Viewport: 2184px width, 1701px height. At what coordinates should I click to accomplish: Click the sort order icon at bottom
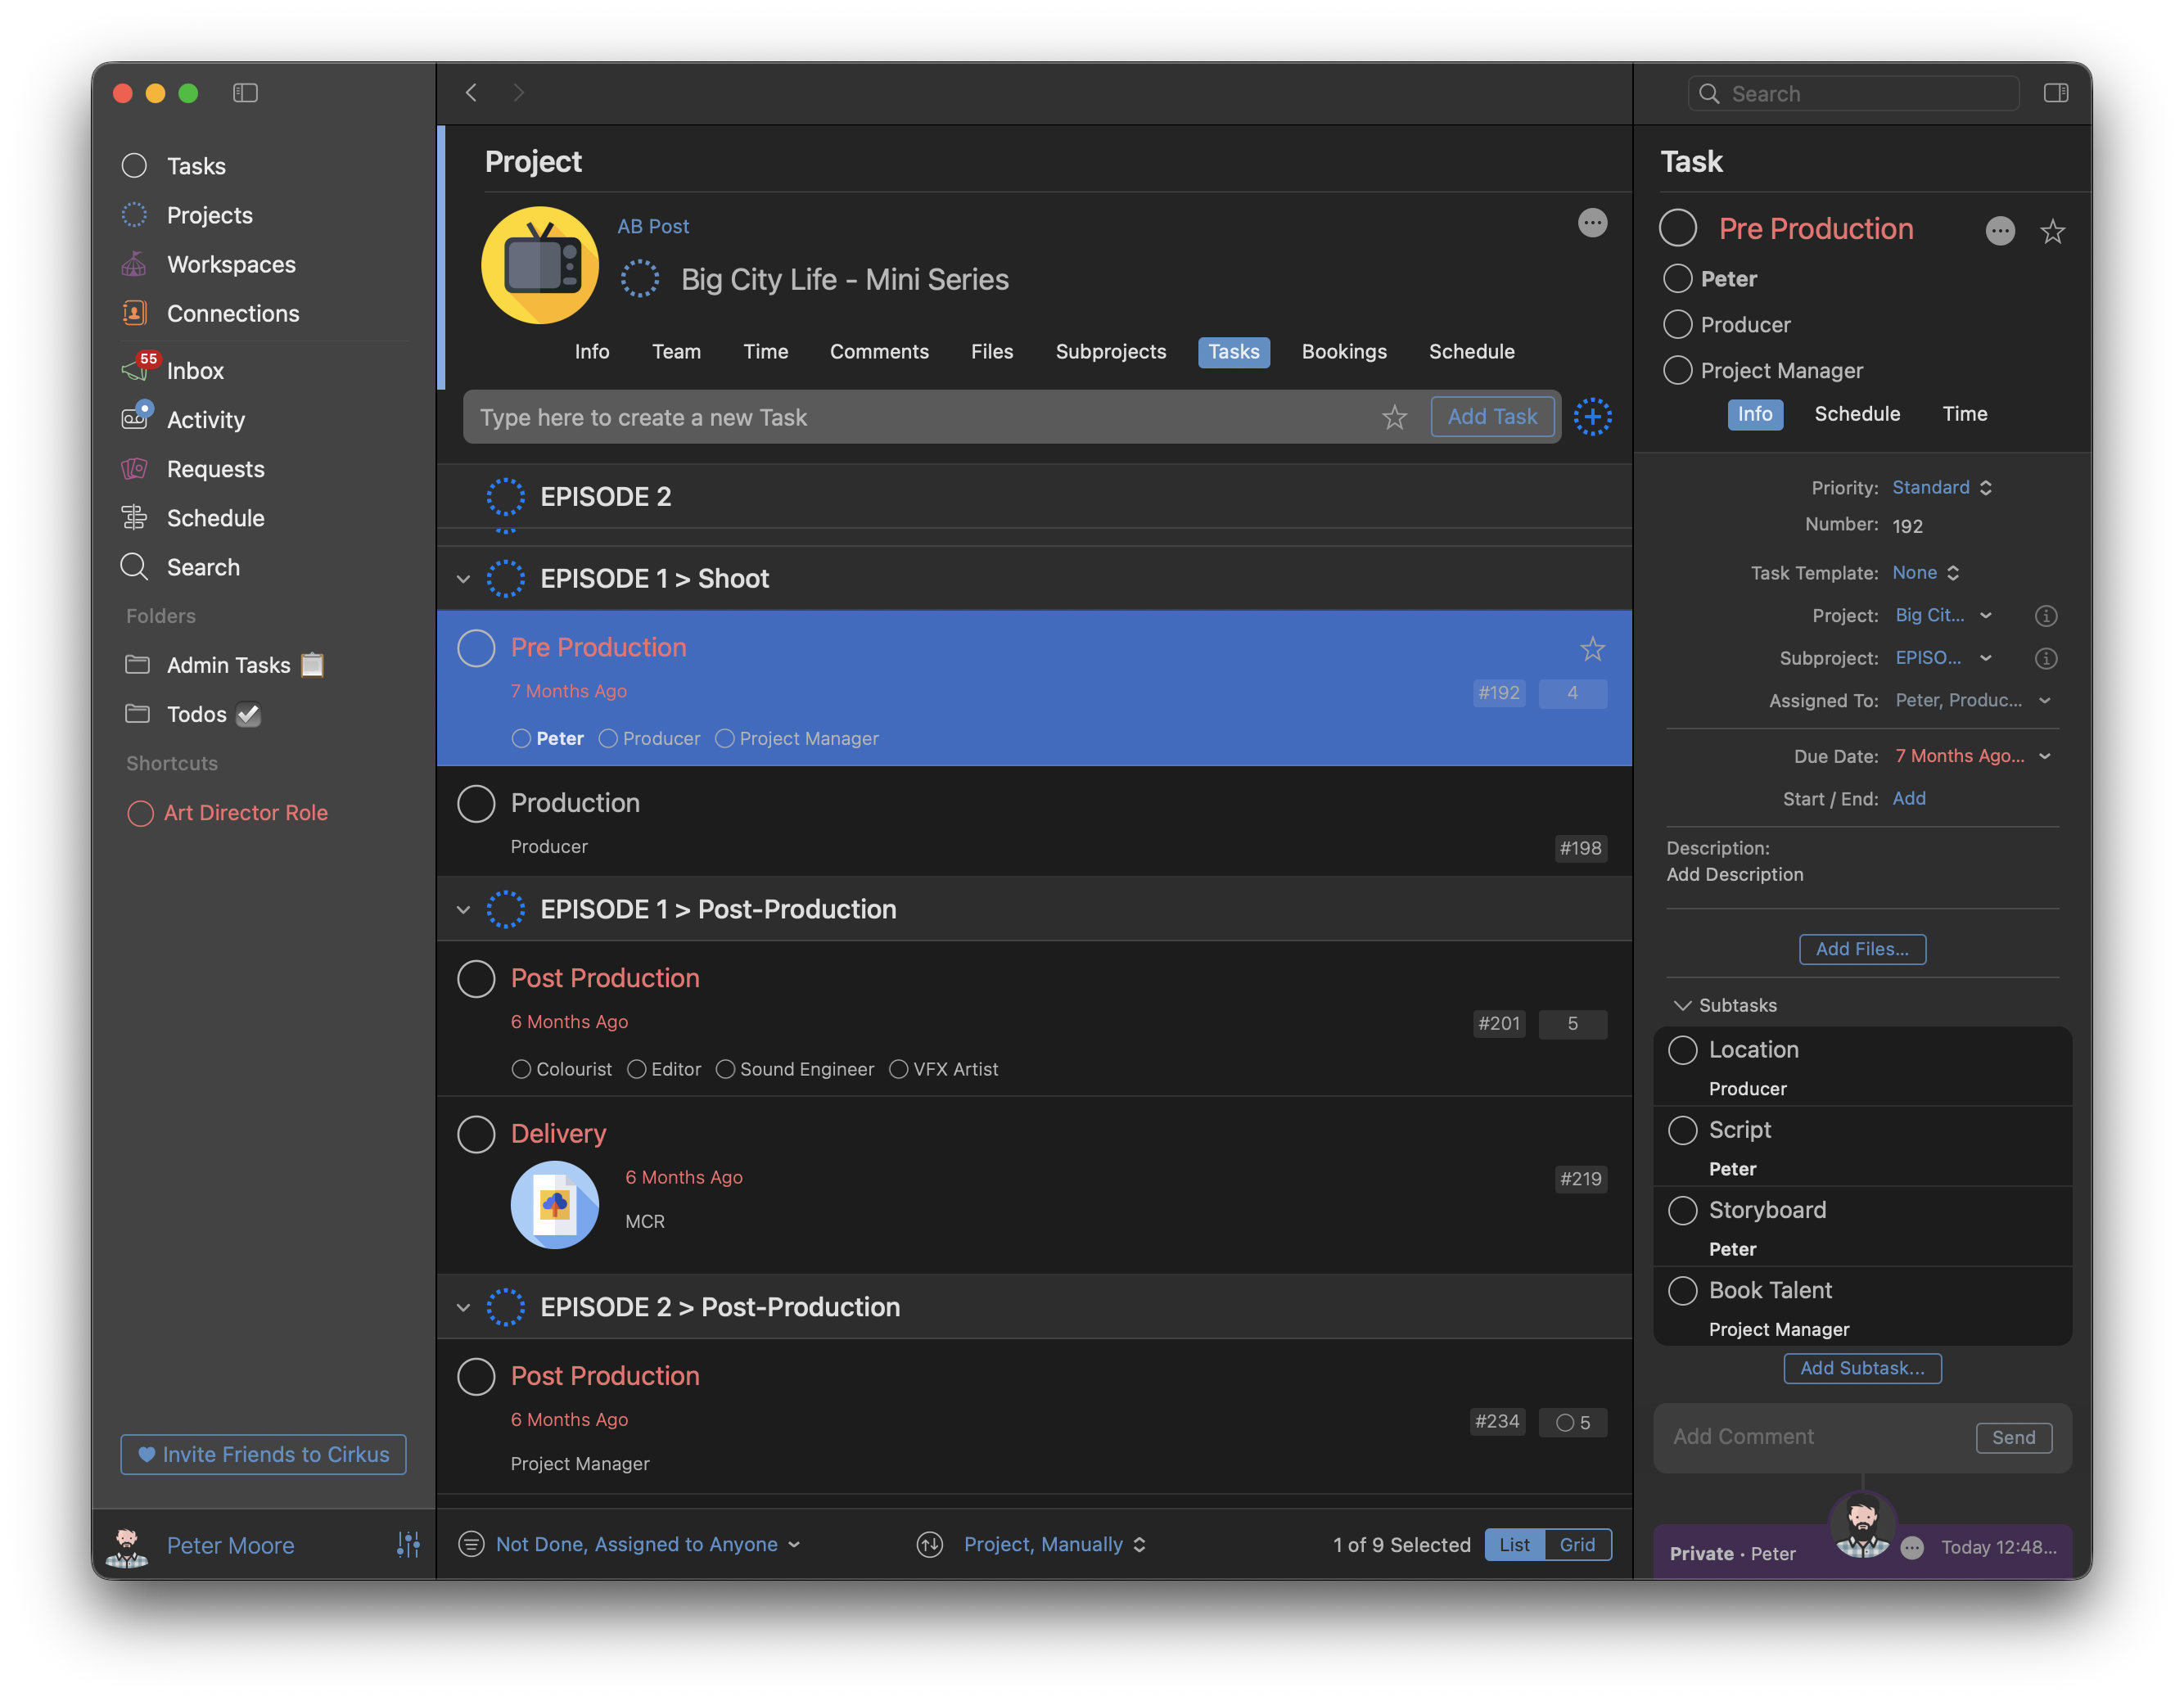929,1544
